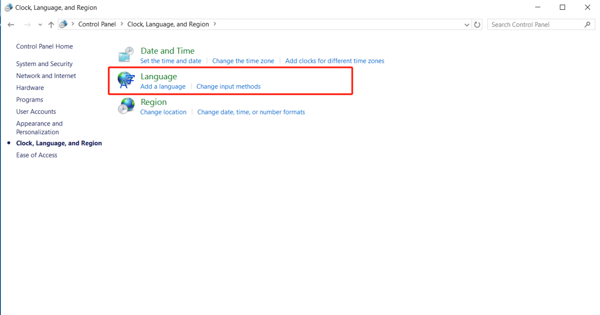
Task: Expand the address bar history dropdown
Action: click(467, 25)
